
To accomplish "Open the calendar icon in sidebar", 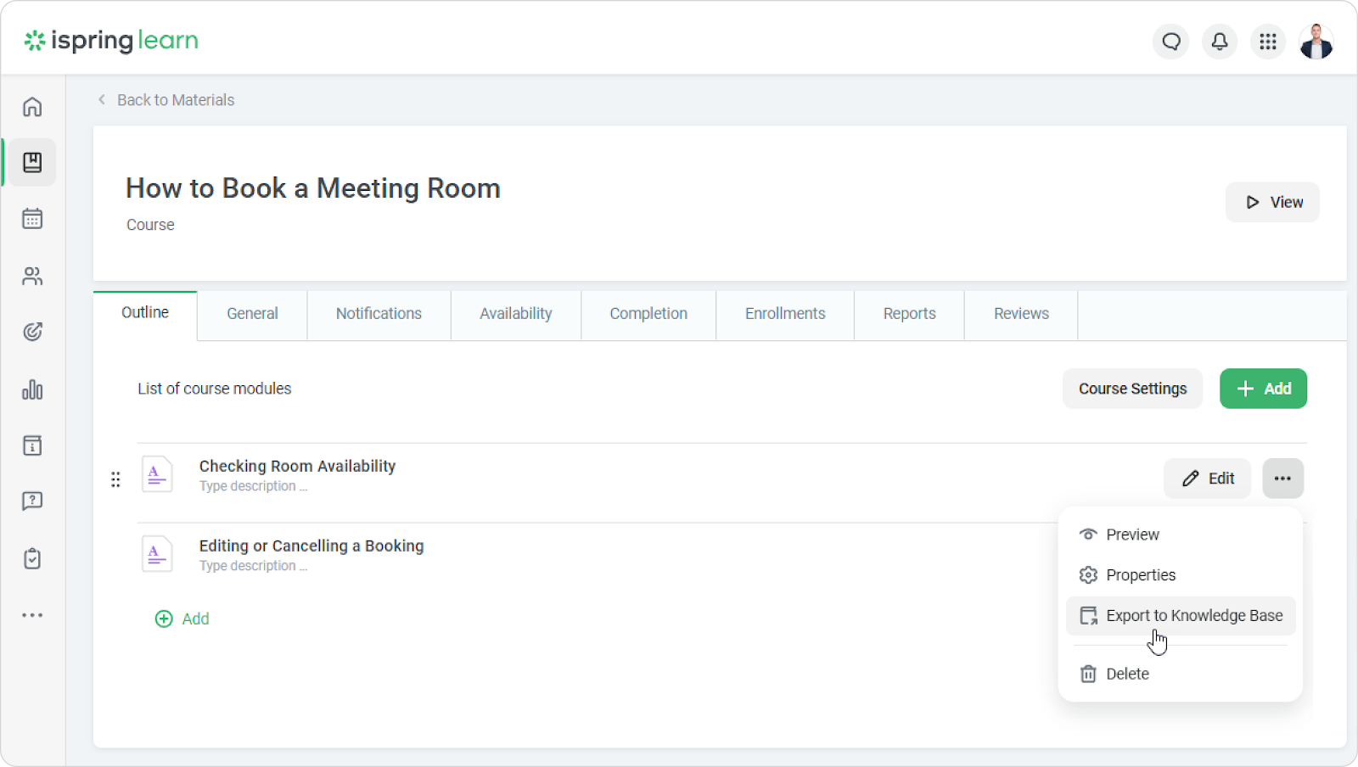I will tap(32, 219).
